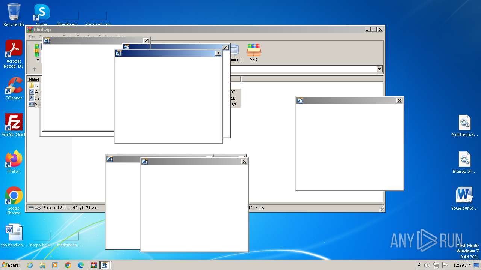Click the Name column header in WinRAR
Viewport: 481px width, 270px height.
pos(34,79)
